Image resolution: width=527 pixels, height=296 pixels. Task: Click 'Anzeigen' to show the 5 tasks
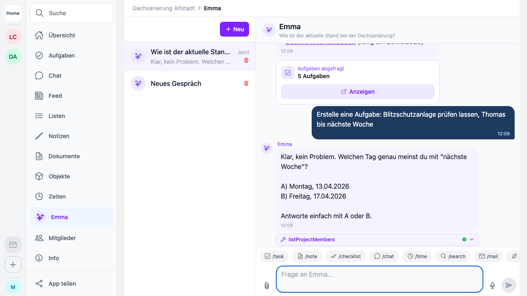(x=357, y=92)
